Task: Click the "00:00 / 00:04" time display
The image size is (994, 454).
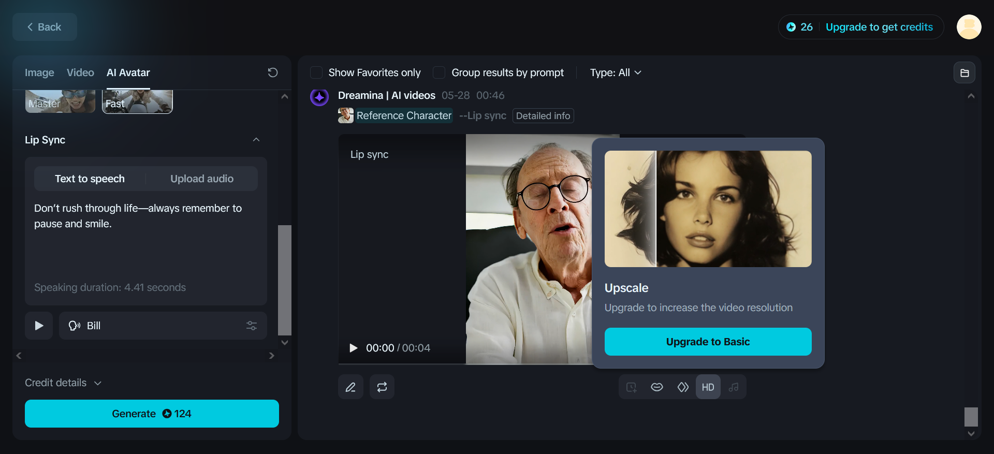Action: (x=398, y=348)
